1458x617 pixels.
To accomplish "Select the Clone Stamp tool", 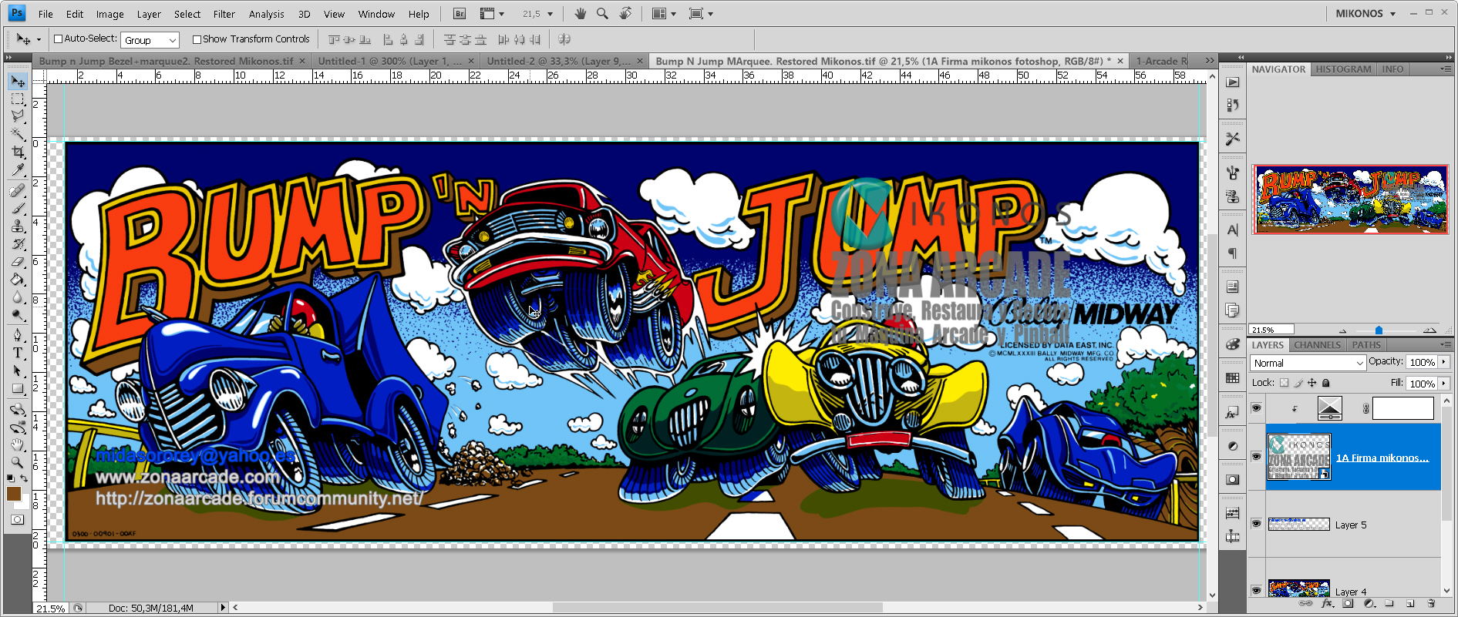I will (18, 226).
